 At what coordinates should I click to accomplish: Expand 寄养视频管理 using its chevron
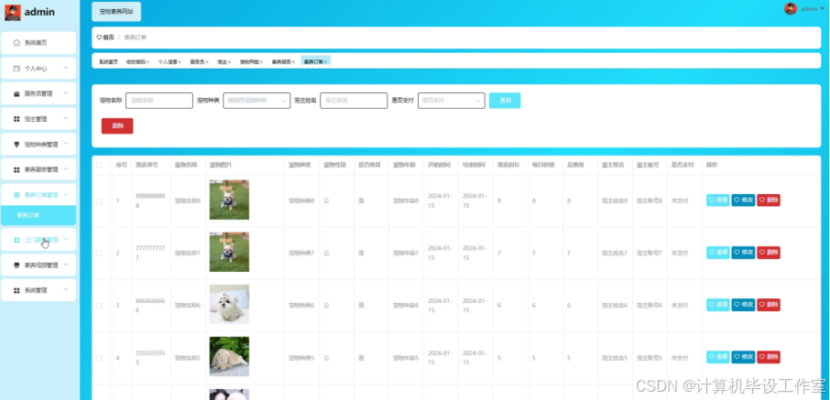[x=66, y=265]
